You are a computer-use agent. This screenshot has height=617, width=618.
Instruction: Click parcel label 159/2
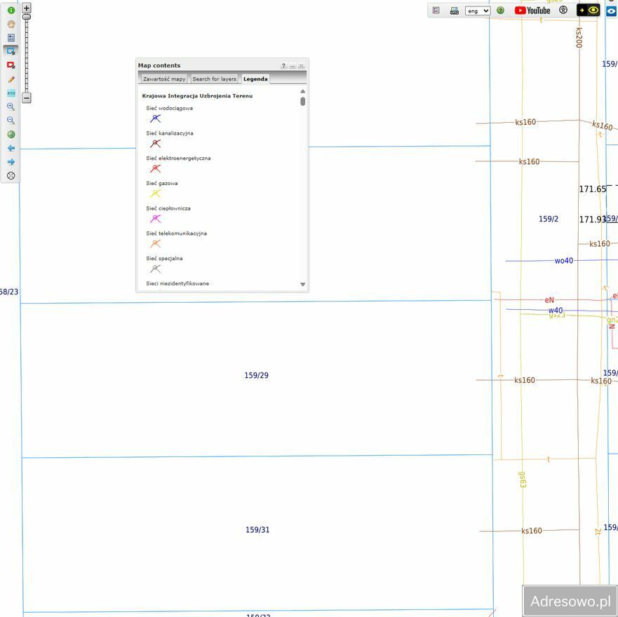549,219
